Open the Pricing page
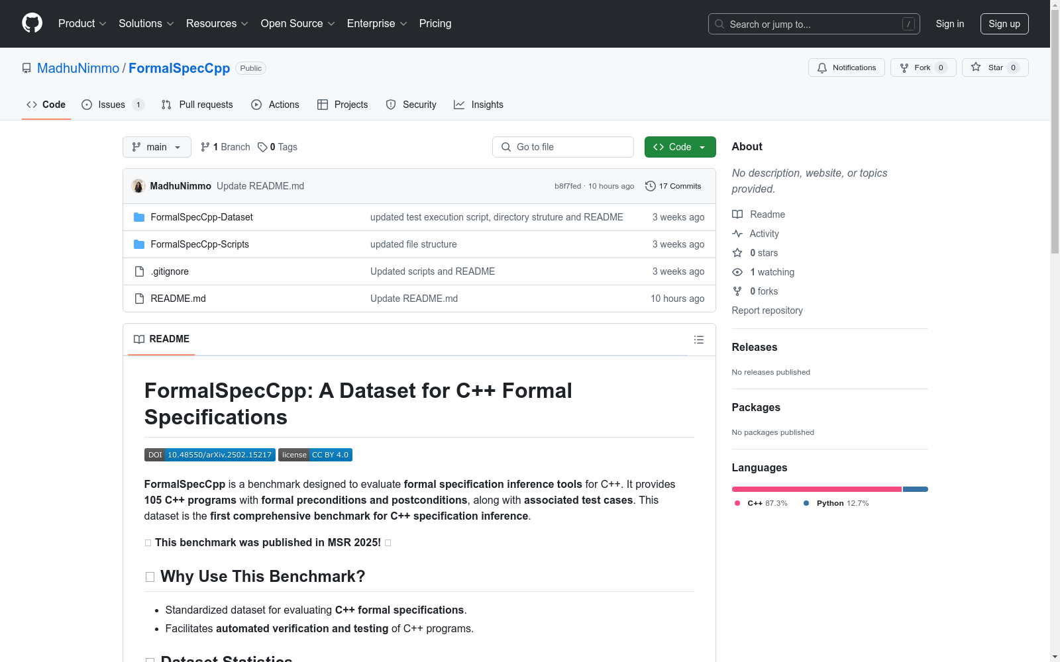The image size is (1060, 662). [435, 23]
